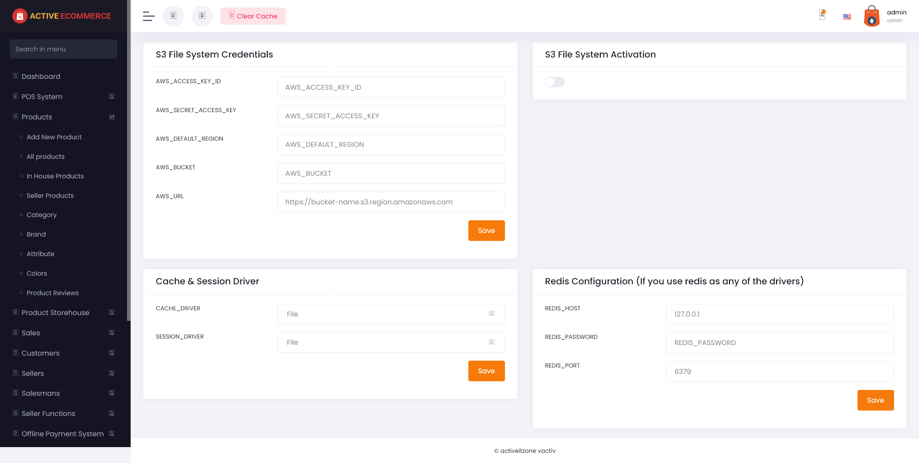Go to Category in sidebar

tap(42, 215)
